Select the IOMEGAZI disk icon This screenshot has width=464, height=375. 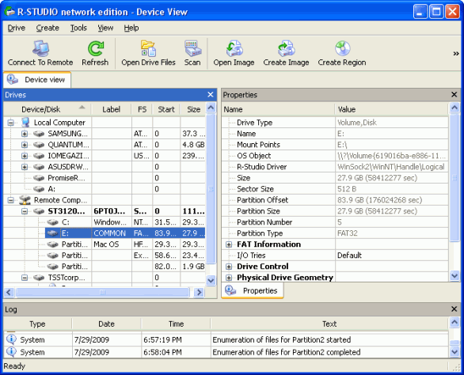(x=39, y=156)
